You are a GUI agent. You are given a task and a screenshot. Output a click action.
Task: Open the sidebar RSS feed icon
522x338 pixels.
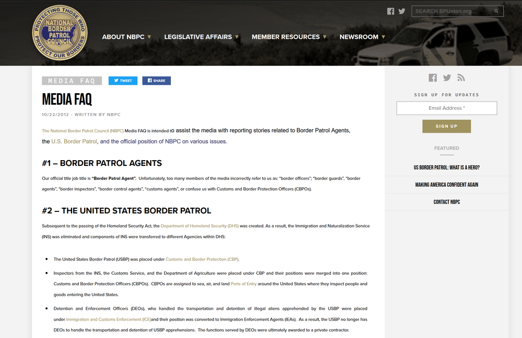click(461, 77)
